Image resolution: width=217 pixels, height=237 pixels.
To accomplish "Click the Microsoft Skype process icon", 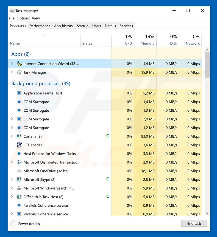I will [x=19, y=180].
